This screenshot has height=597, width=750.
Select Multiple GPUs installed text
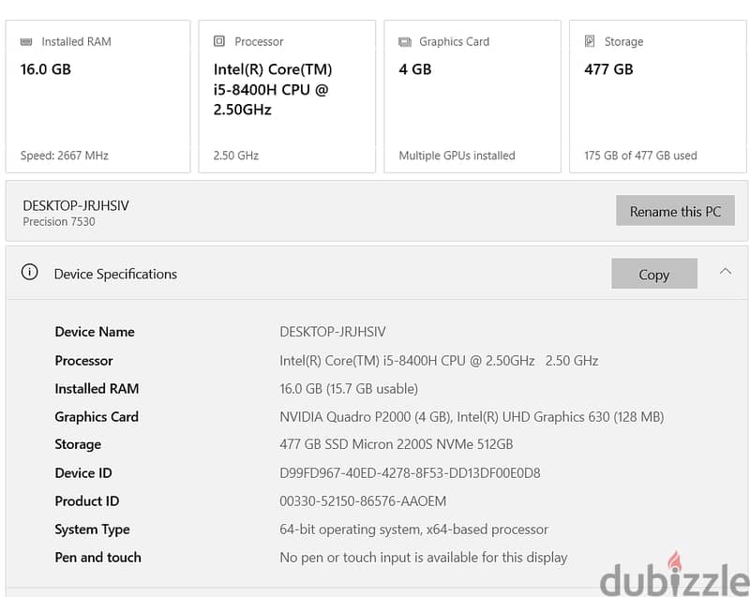pyautogui.click(x=457, y=156)
